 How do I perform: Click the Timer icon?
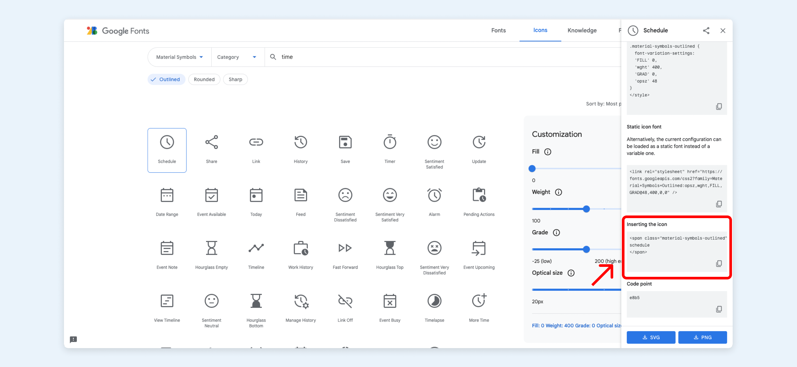click(x=390, y=142)
